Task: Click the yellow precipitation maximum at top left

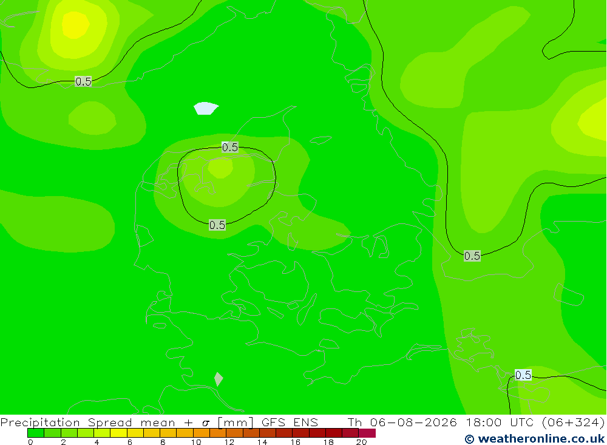Action: (75, 25)
